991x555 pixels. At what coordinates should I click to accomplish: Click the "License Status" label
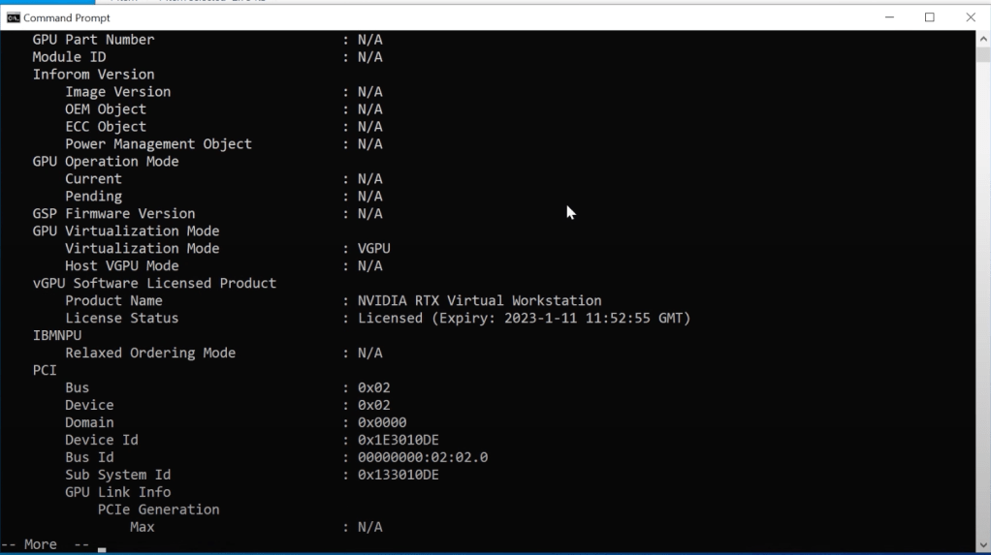(121, 318)
